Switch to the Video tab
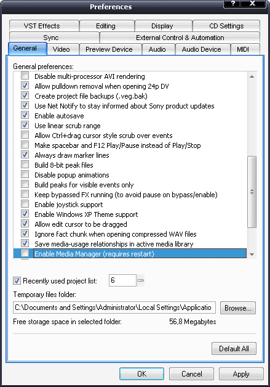Image resolution: width=270 pixels, height=387 pixels. click(x=62, y=49)
